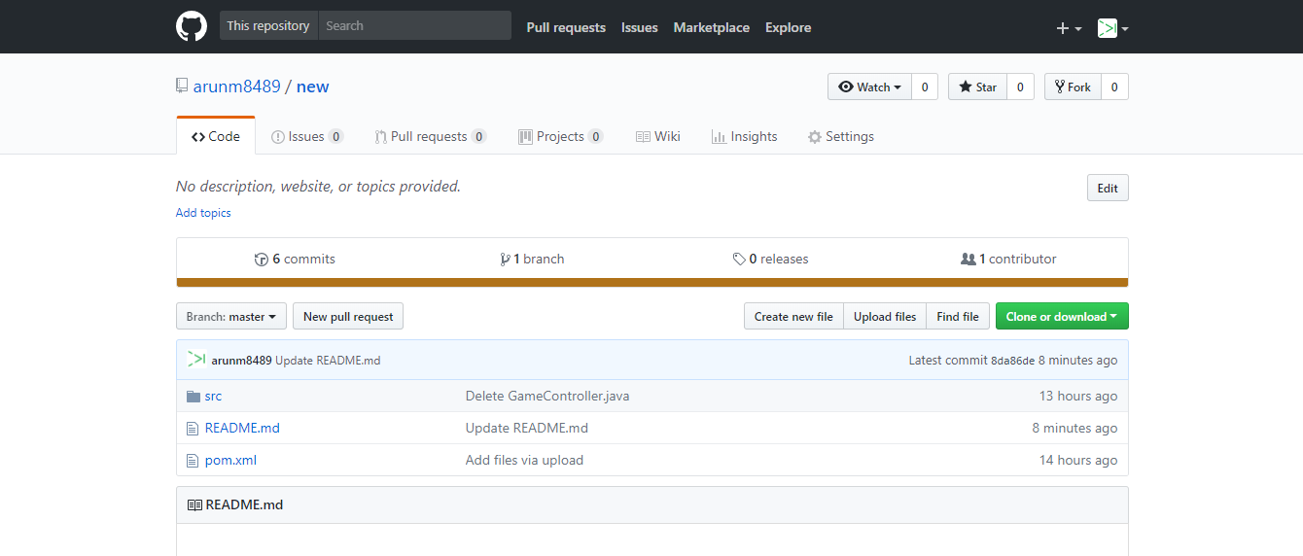Screen dimensions: 1303x556
Task: Select the Code tab
Action: [216, 136]
